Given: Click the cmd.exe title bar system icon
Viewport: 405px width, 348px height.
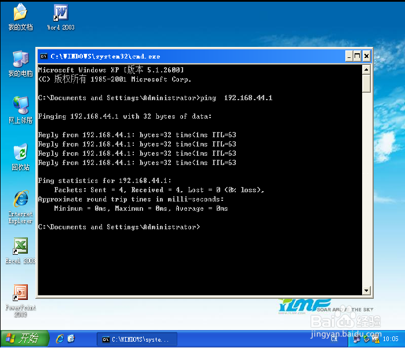Looking at the screenshot, I should 43,56.
